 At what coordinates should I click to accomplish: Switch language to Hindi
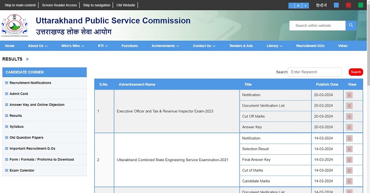coord(321,6)
